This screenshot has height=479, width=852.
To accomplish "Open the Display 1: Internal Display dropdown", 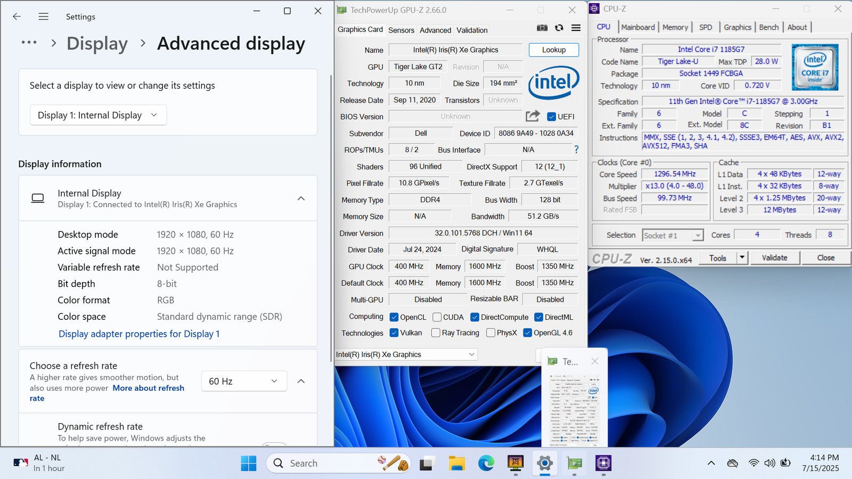I will click(x=98, y=115).
